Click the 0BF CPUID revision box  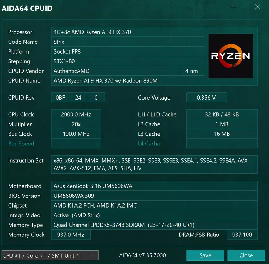60,98
